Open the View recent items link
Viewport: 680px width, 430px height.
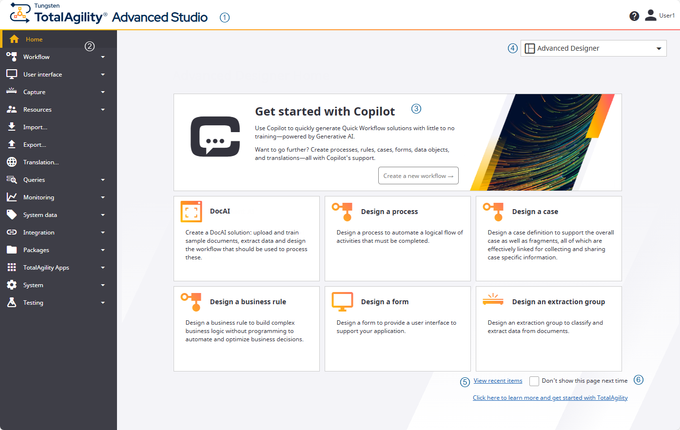(497, 381)
